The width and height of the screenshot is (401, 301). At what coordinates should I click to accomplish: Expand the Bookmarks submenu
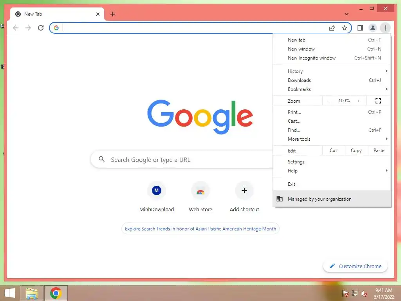pos(332,89)
